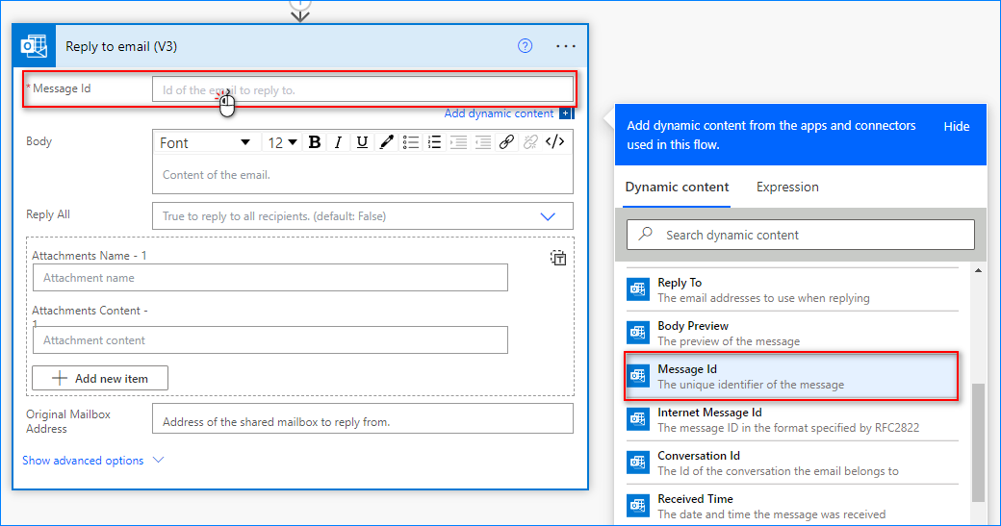Select Reply To dynamic content
The width and height of the screenshot is (1001, 526).
(791, 289)
